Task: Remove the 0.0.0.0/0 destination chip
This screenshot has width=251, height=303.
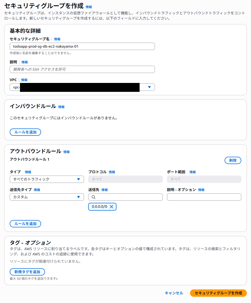Action: coord(111,206)
